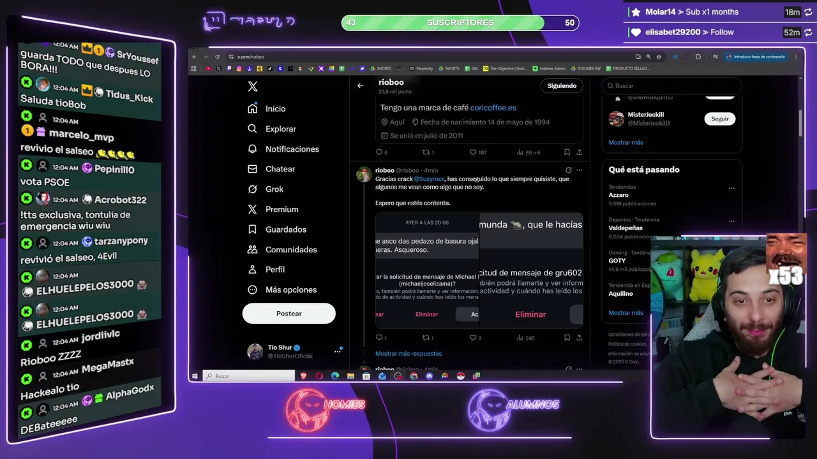Open Pokeball app from taskbar

tap(460, 376)
